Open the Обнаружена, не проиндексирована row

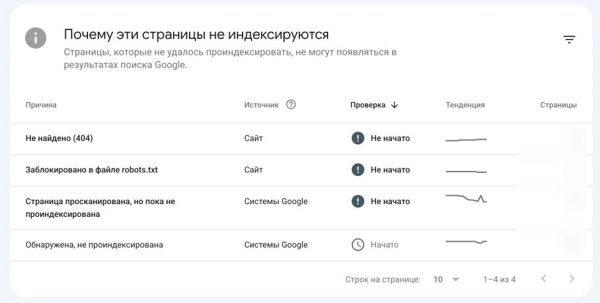tap(301, 245)
